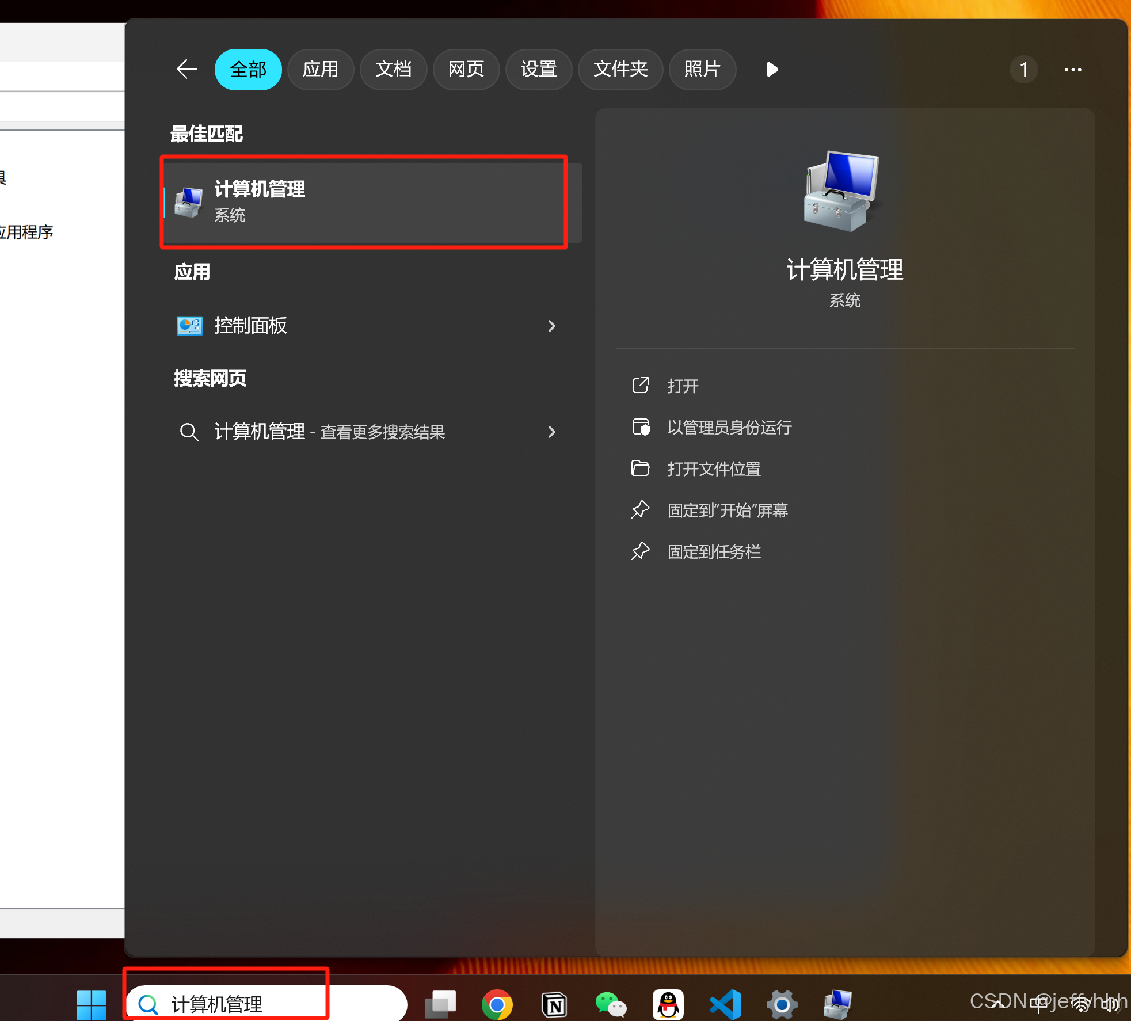Screen dimensions: 1131x1021
Task: Open the three-dot more options menu
Action: pos(1072,70)
